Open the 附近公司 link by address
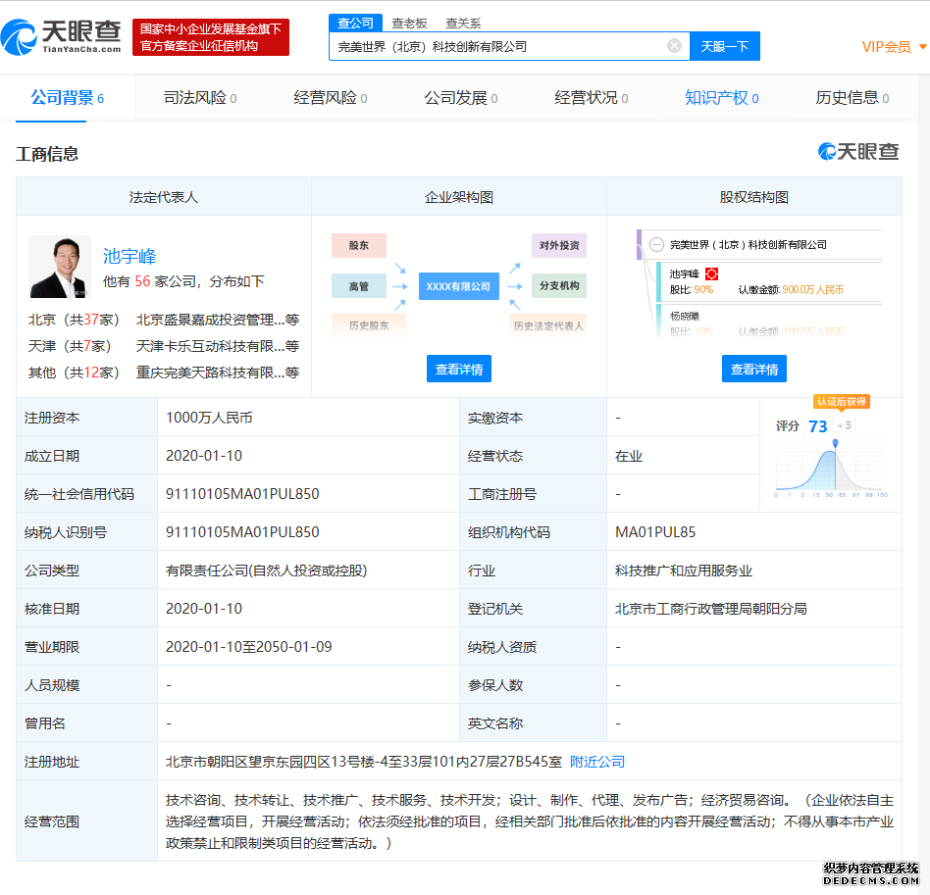 pyautogui.click(x=597, y=762)
